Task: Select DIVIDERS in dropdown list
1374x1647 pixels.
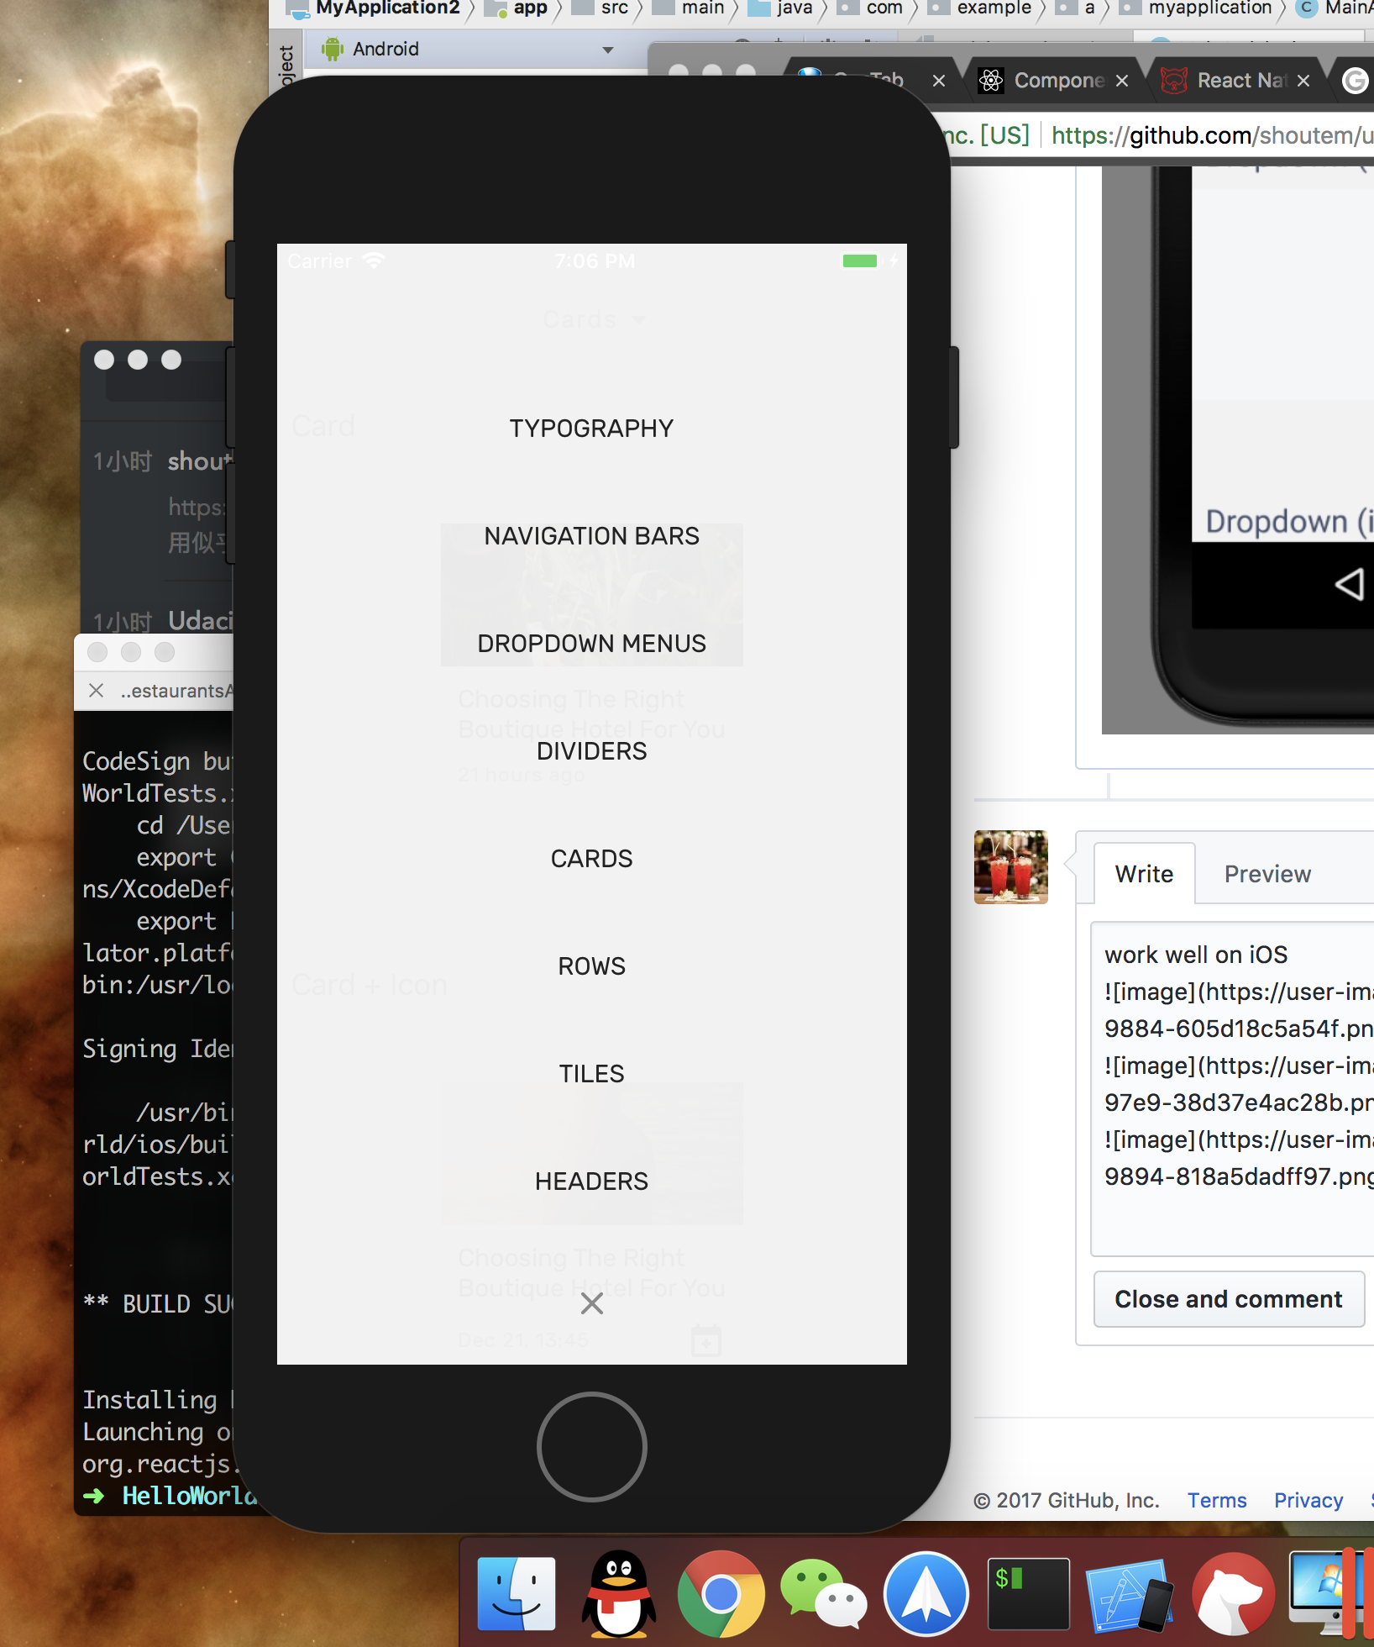Action: (x=591, y=751)
